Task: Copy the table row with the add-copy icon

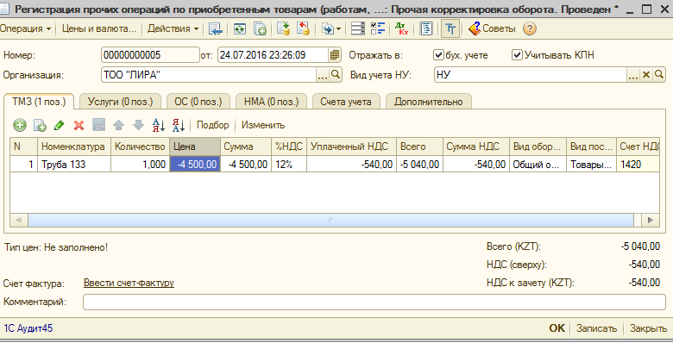Action: point(40,125)
